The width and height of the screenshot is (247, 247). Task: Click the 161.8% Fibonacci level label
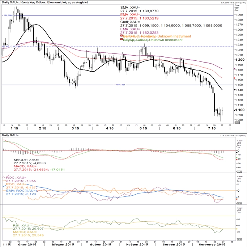(11, 47)
